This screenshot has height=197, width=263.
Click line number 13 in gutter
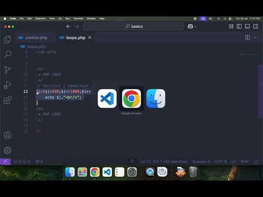click(25, 91)
